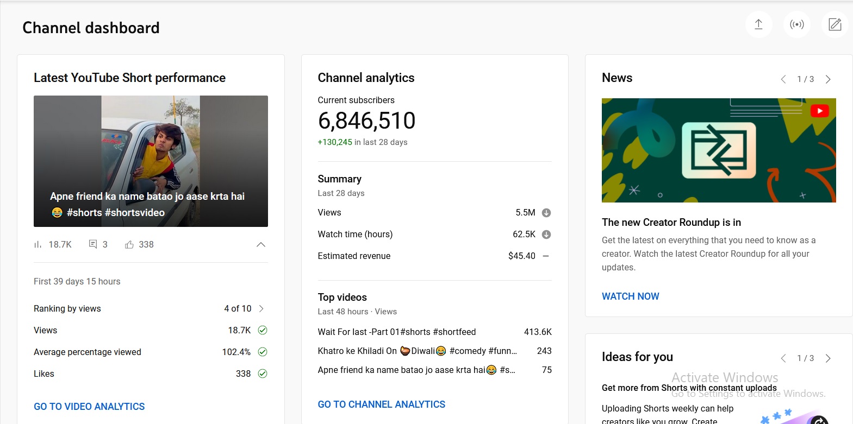
Task: Open the latest Short video thumbnail
Action: (x=151, y=161)
